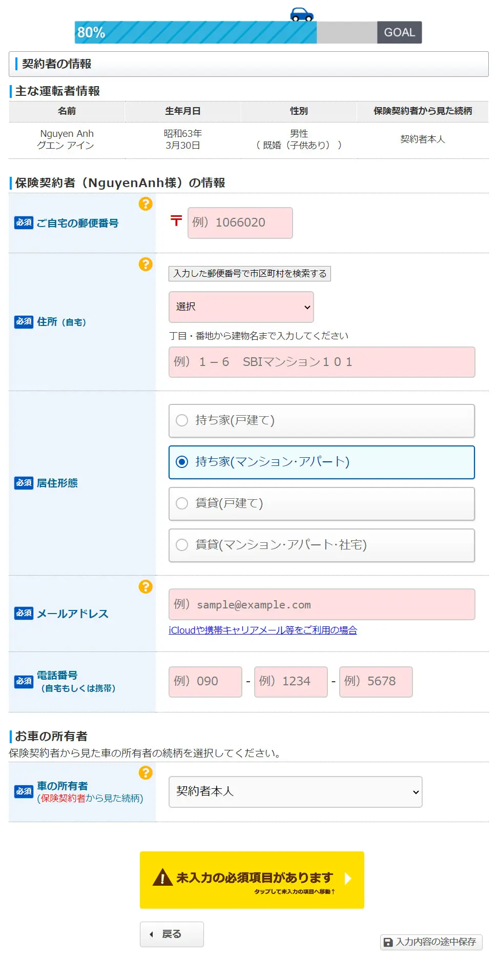
Task: Click warning triangle on yellow required-items button
Action: pyautogui.click(x=162, y=878)
